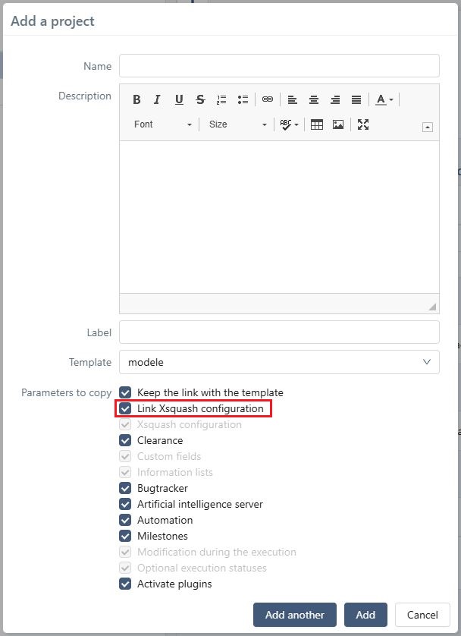Image resolution: width=461 pixels, height=636 pixels.
Task: Apply italic text formatting
Action: [x=158, y=99]
